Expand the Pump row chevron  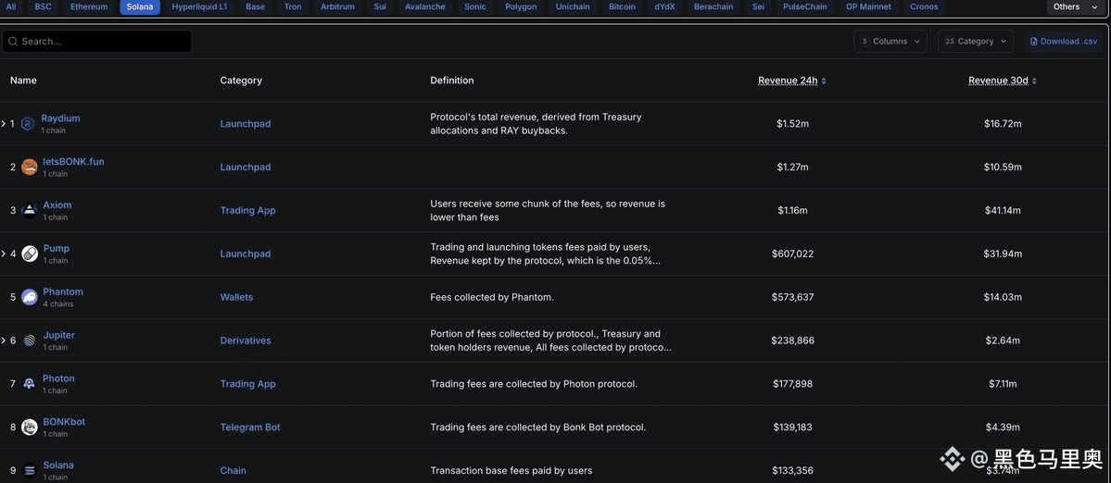(4, 254)
